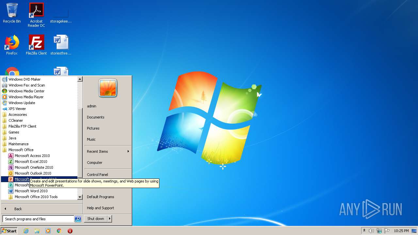
Task: Launch Acrobat Reader DC desktop shortcut
Action: coord(36,15)
